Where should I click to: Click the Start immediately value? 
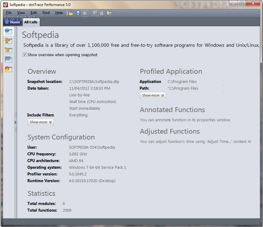[x=85, y=108]
